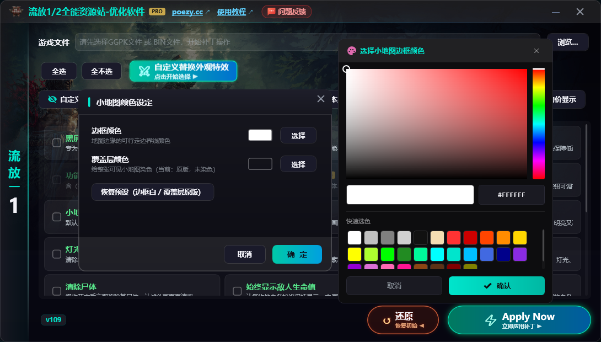Viewport: 601px width, 342px height.
Task: Click the PRO badge
Action: (157, 12)
